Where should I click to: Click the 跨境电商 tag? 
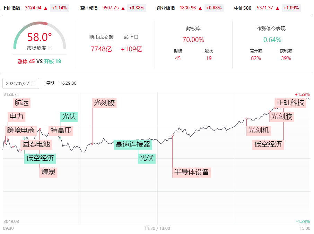coord(21,131)
